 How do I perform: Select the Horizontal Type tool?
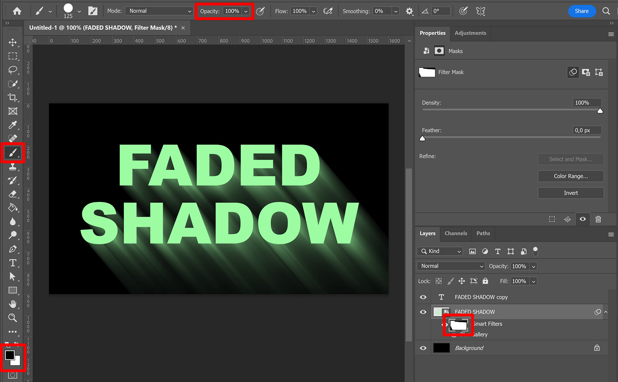[x=13, y=263]
